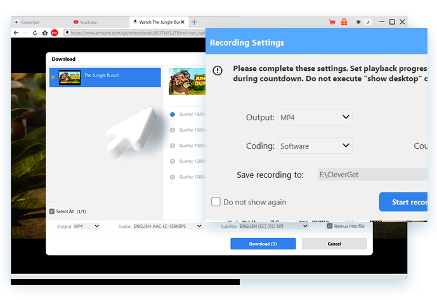Open a new tab with the plus icon

[x=194, y=22]
